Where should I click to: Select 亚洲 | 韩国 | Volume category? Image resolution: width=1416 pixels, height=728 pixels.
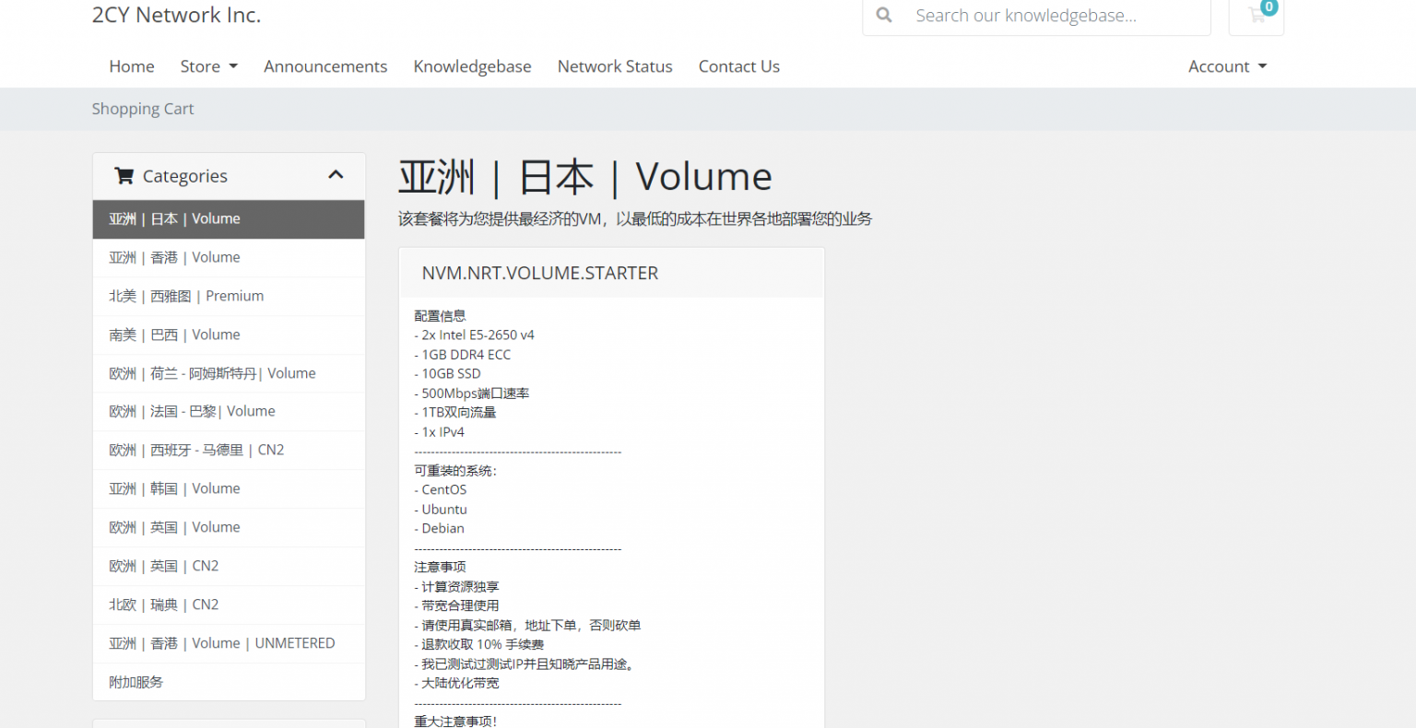(x=175, y=489)
